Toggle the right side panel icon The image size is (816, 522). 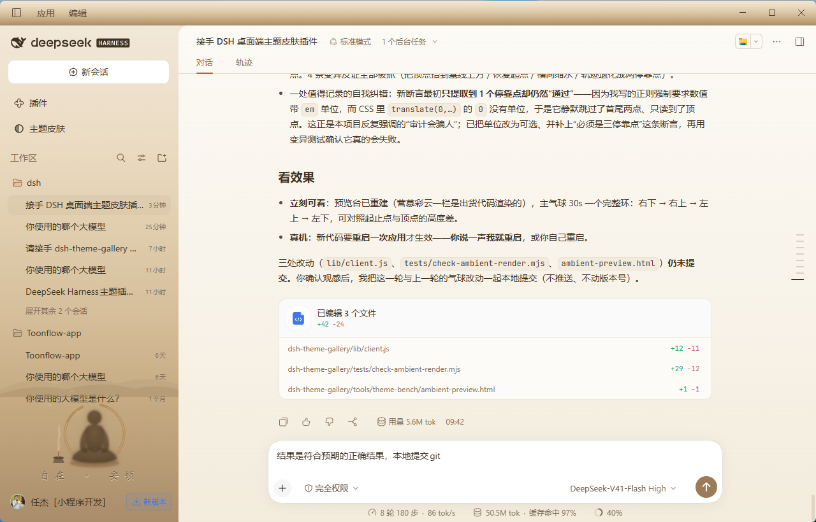(x=799, y=41)
